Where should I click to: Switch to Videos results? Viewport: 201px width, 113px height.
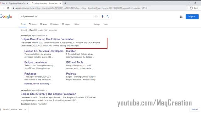pos(54,24)
